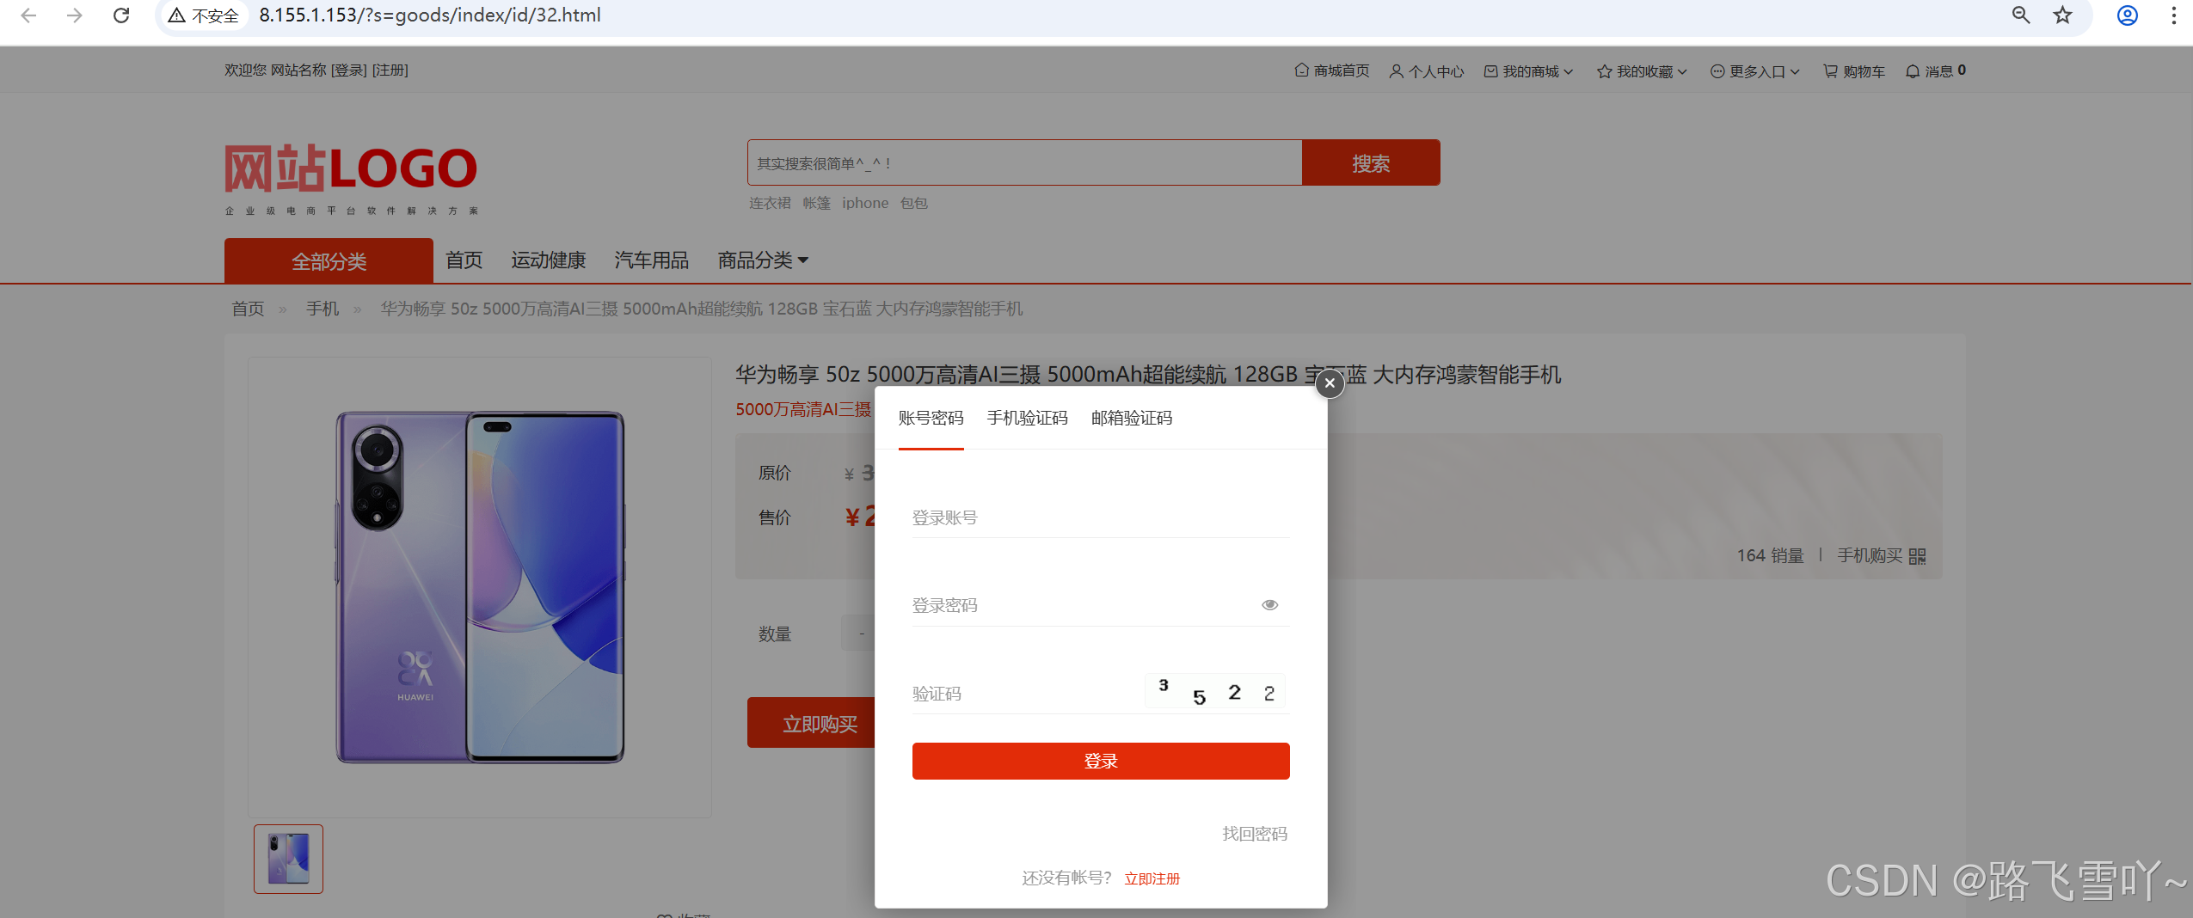This screenshot has width=2193, height=918.
Task: Click the 首页 navigation item
Action: pos(464,260)
